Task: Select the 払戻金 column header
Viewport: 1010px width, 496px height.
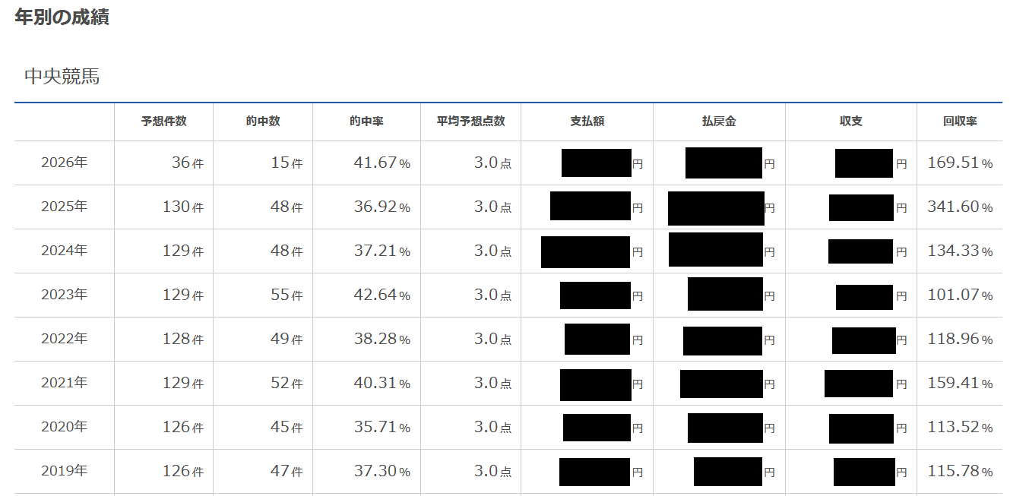Action: pyautogui.click(x=719, y=122)
